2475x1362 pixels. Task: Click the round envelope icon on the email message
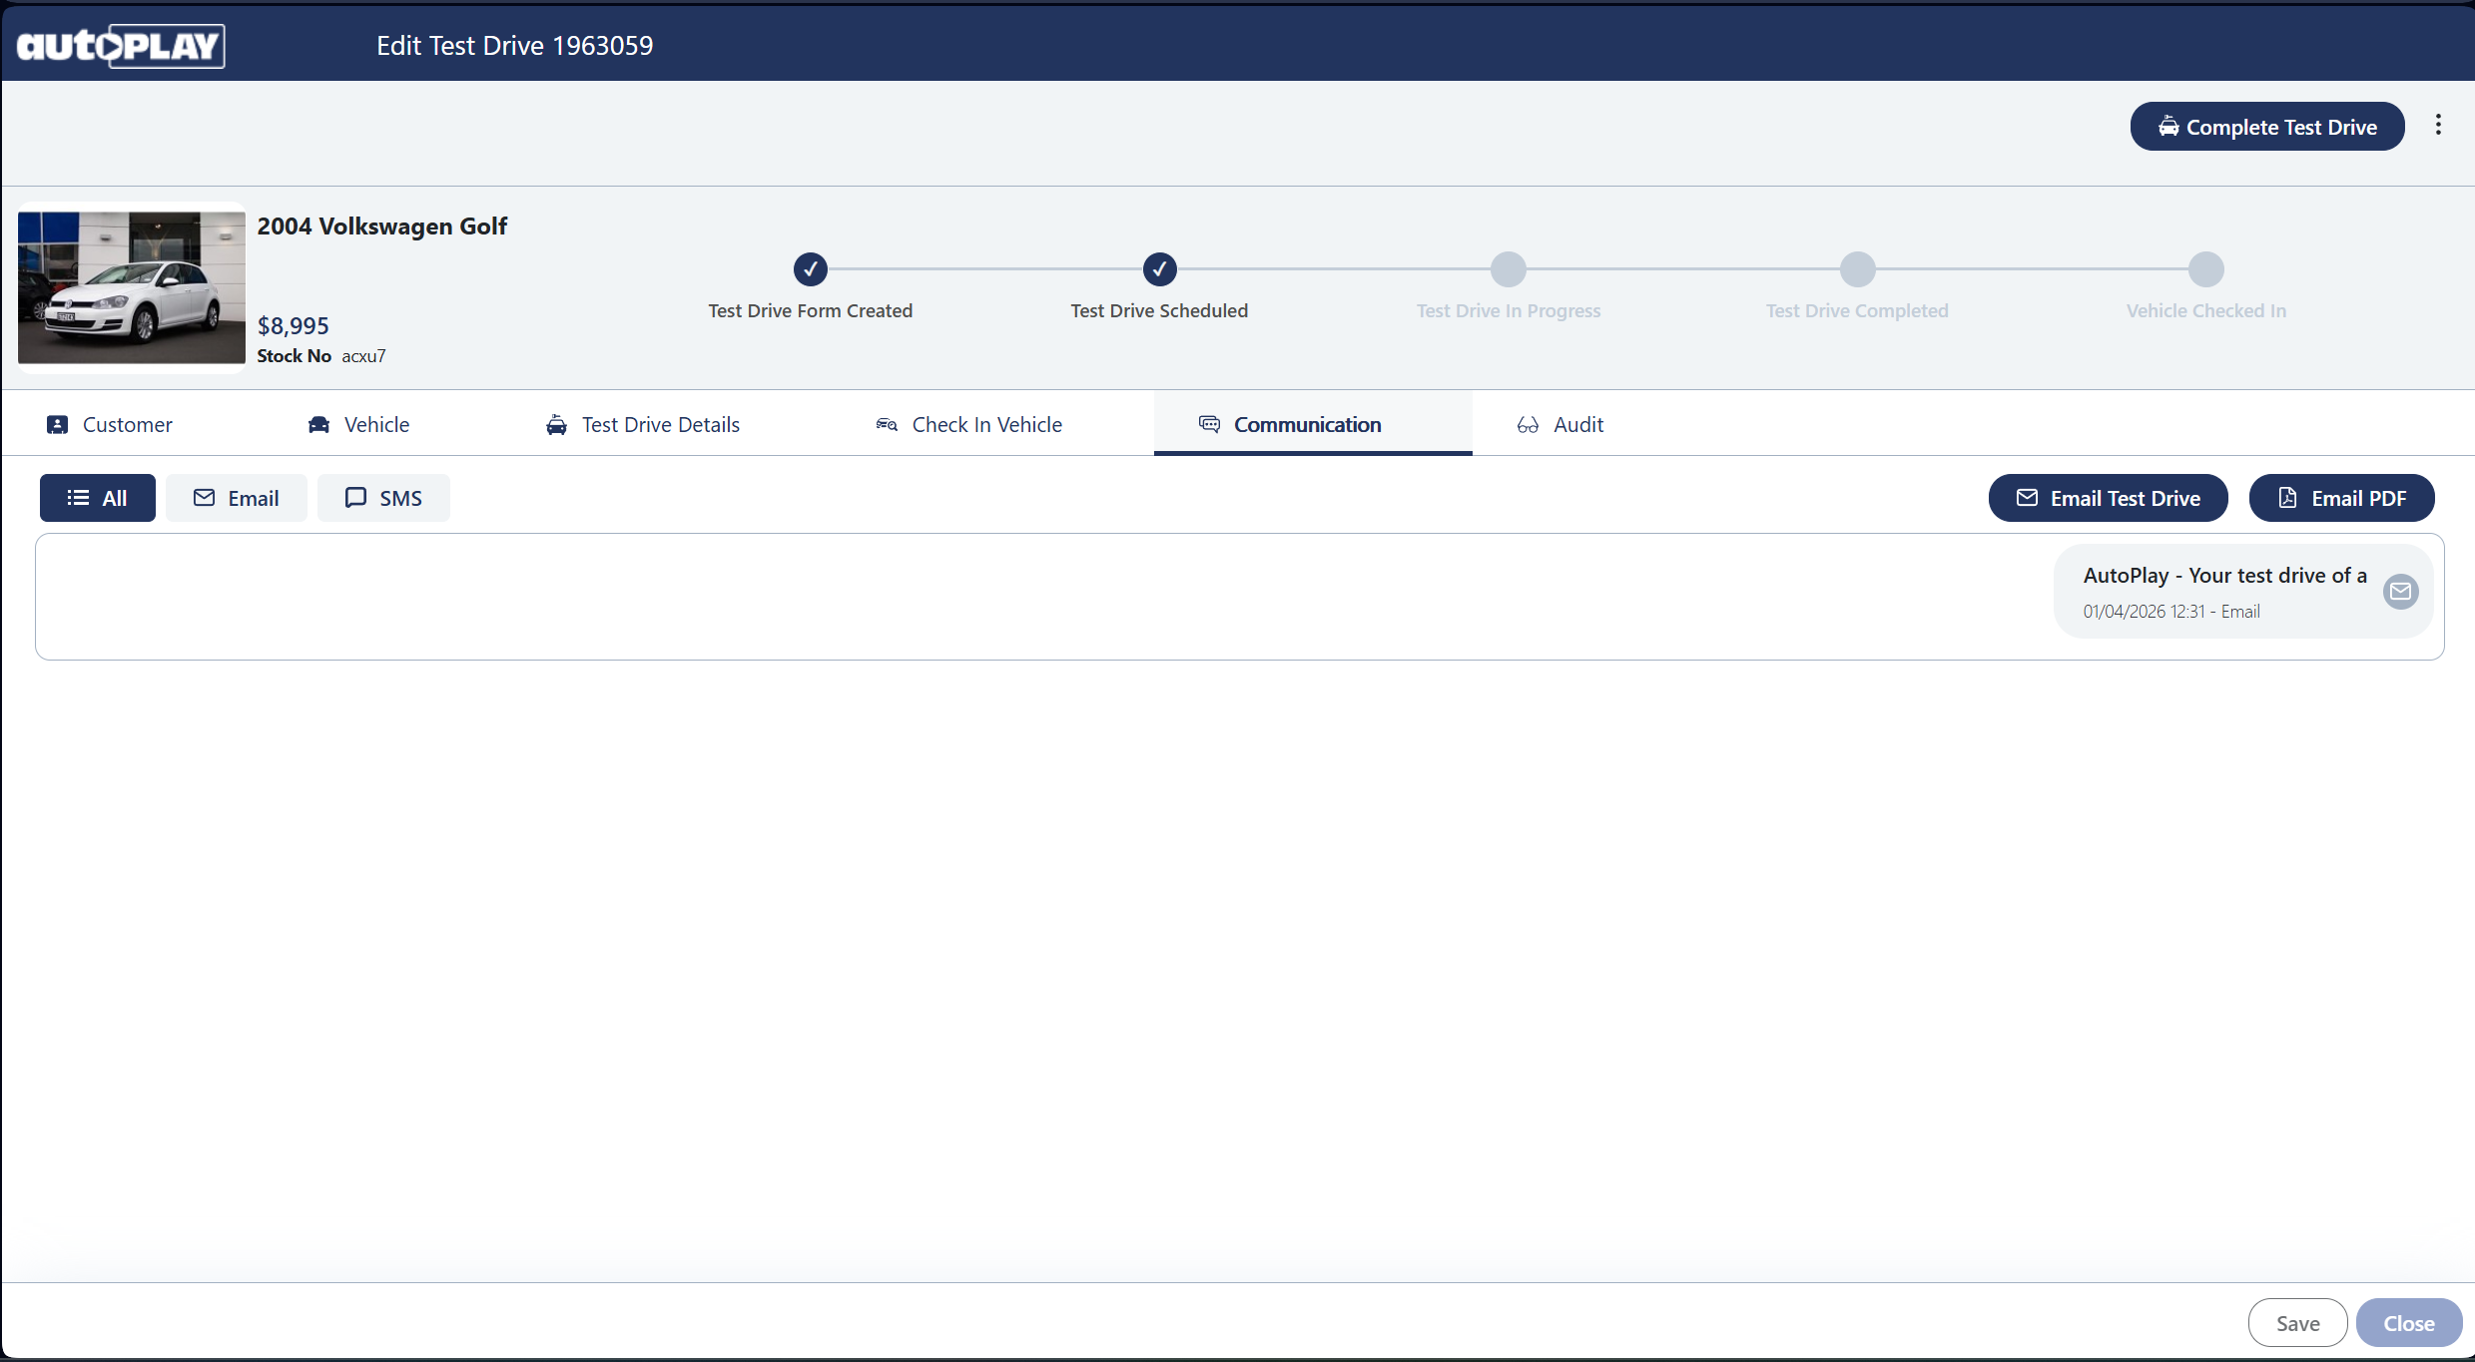2400,592
